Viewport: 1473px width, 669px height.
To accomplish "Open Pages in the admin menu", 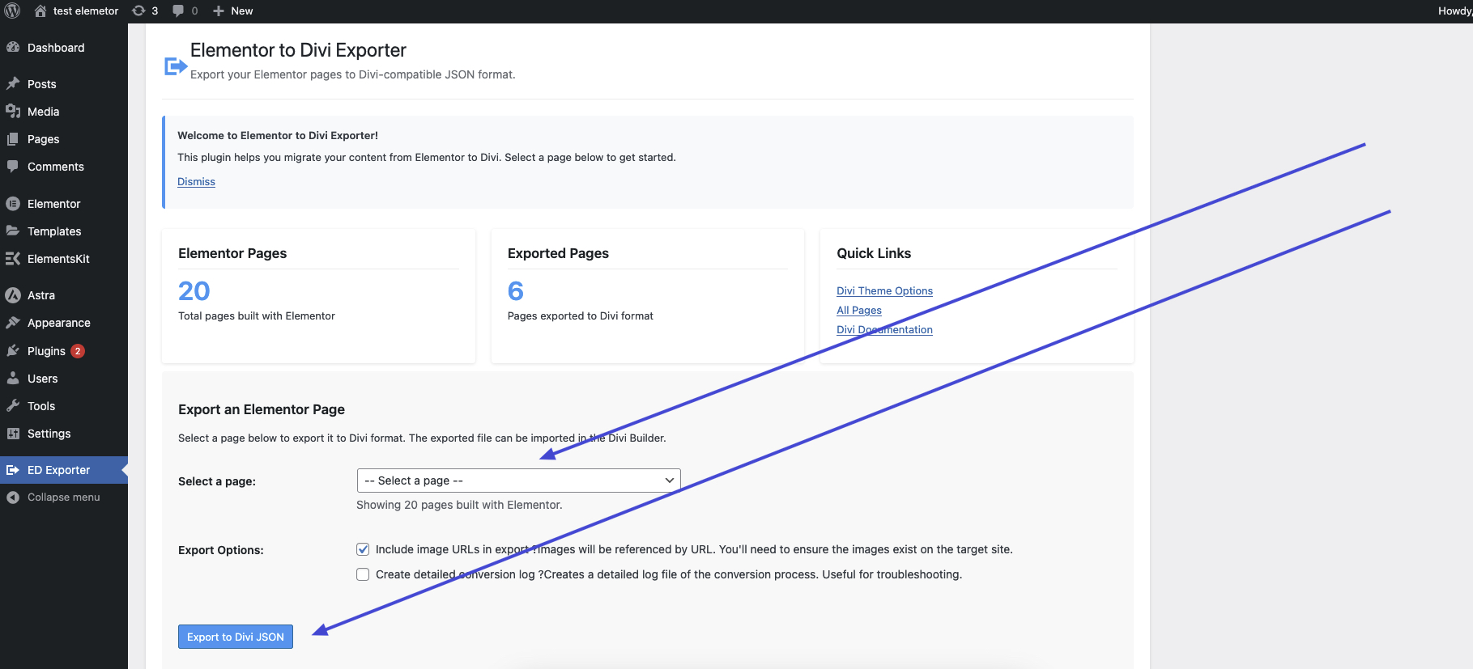I will (44, 139).
